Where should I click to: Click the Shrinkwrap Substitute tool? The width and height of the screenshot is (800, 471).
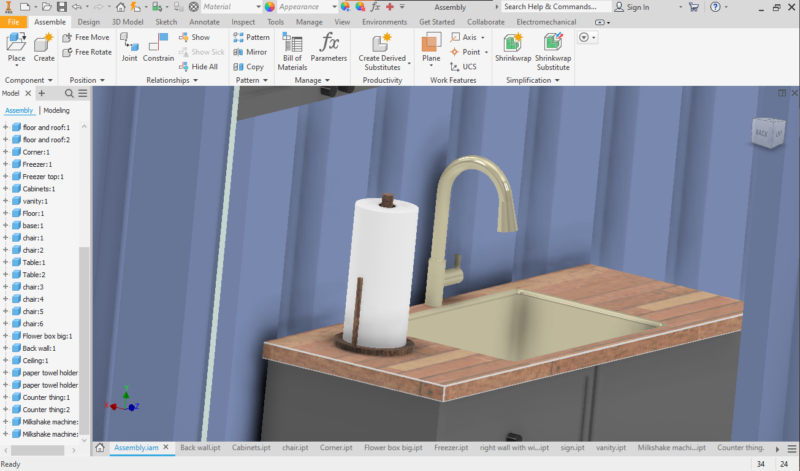tap(554, 52)
